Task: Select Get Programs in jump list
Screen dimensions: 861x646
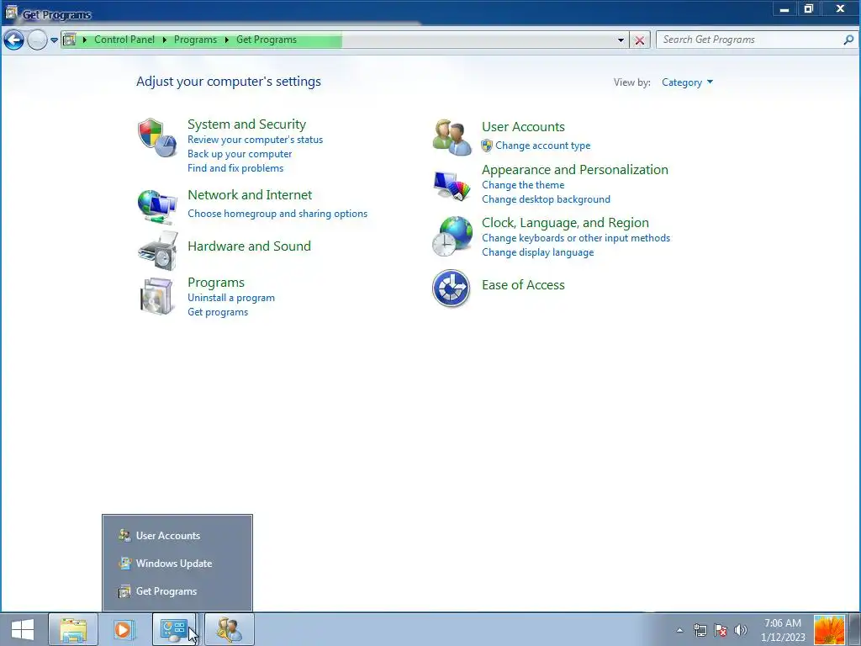Action: (x=177, y=591)
